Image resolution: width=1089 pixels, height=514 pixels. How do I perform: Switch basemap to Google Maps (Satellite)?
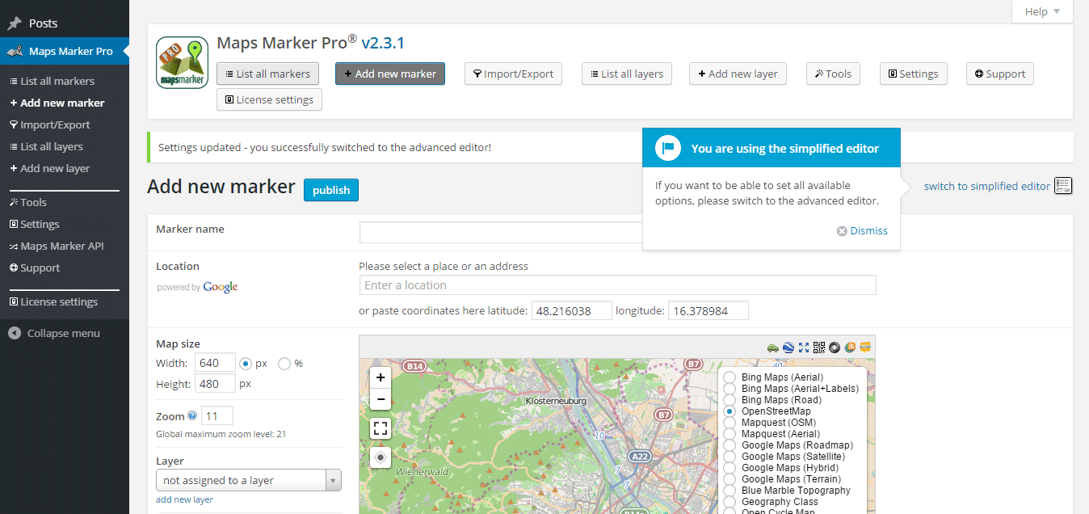pos(730,456)
